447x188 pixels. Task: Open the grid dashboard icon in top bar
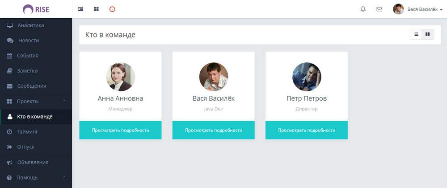pyautogui.click(x=96, y=9)
